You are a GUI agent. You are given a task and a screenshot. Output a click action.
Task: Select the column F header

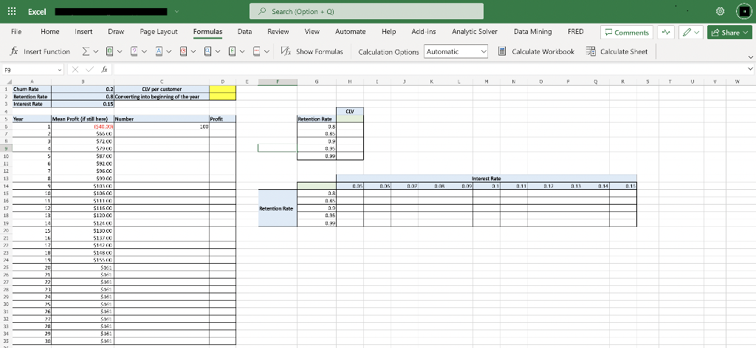278,82
